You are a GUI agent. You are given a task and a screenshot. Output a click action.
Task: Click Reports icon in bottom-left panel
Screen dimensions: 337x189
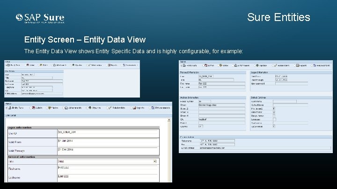134,108
